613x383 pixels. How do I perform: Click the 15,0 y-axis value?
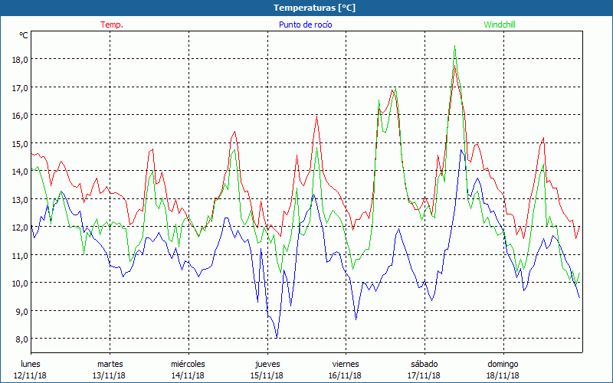[x=21, y=144]
